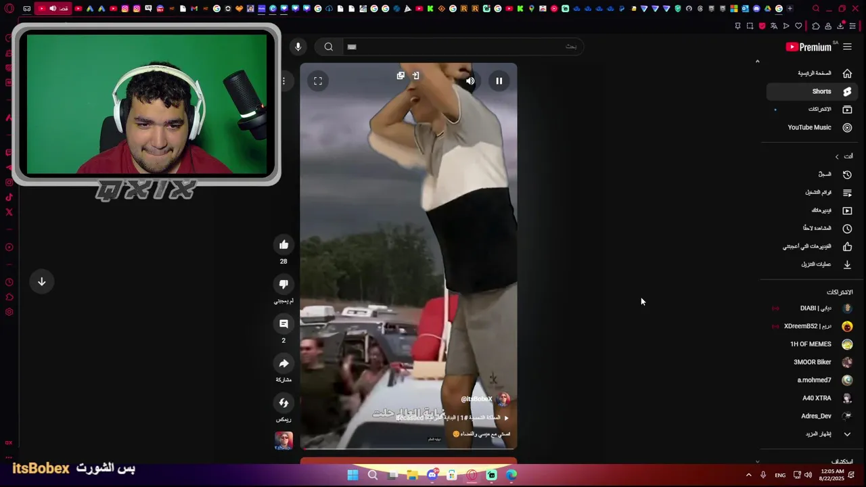Image resolution: width=866 pixels, height=487 pixels.
Task: Click the @itsBobeX channel name on the Short
Action: (476, 399)
